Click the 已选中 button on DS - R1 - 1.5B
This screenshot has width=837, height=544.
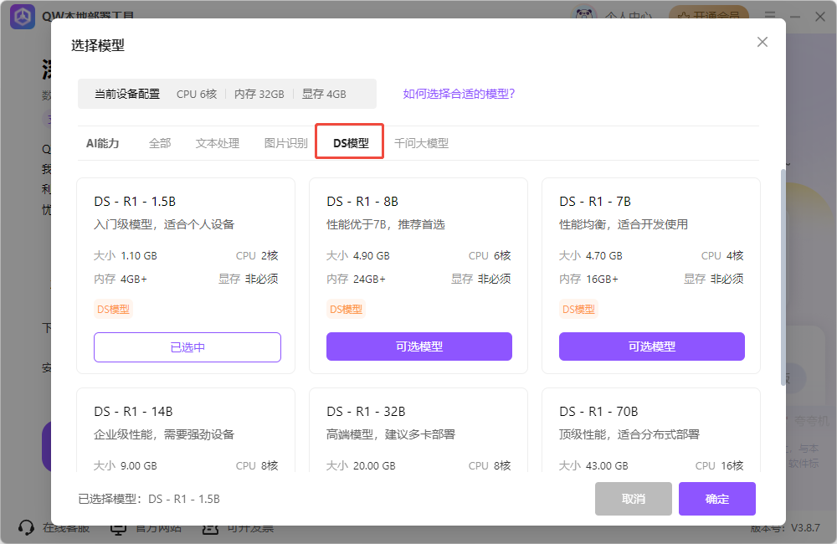[x=187, y=347]
